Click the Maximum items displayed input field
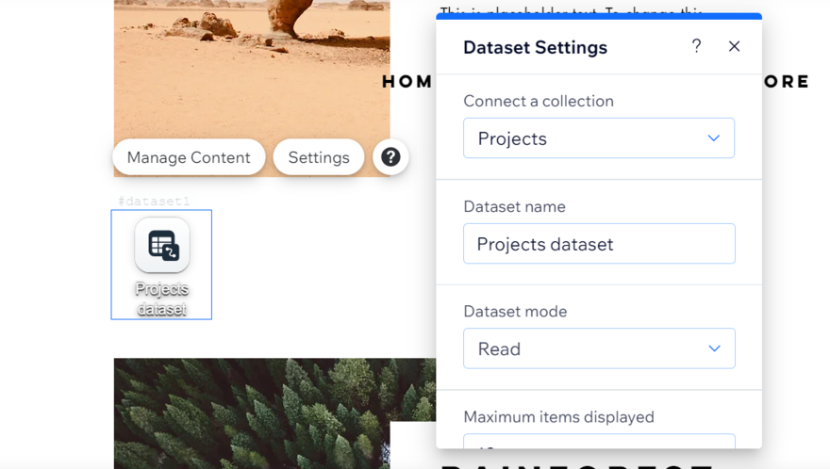Image resolution: width=830 pixels, height=469 pixels. tap(599, 442)
